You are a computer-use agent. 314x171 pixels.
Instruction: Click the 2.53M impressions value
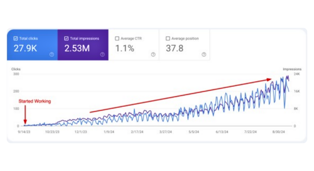pyautogui.click(x=77, y=49)
